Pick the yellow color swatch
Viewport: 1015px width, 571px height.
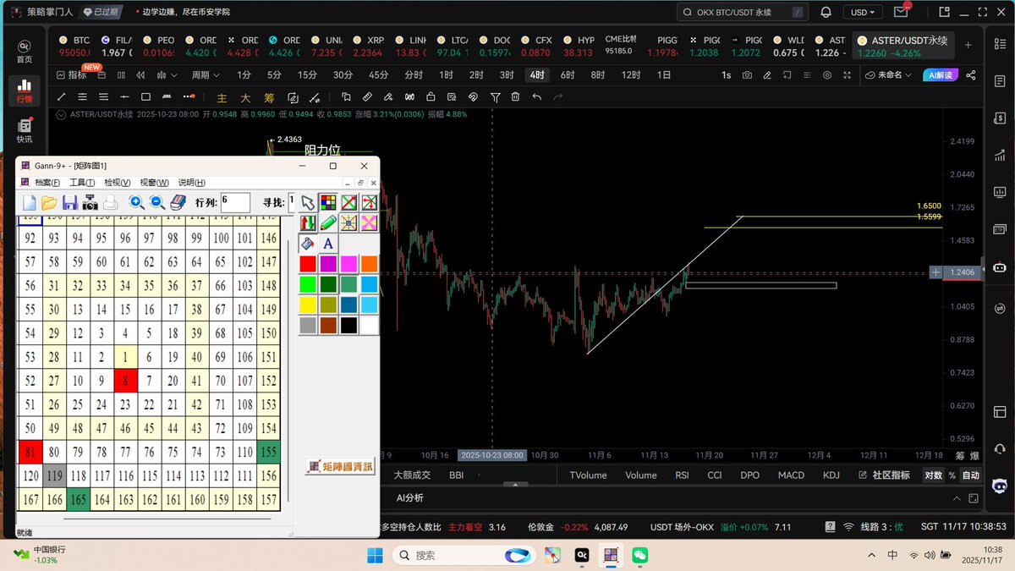click(308, 305)
